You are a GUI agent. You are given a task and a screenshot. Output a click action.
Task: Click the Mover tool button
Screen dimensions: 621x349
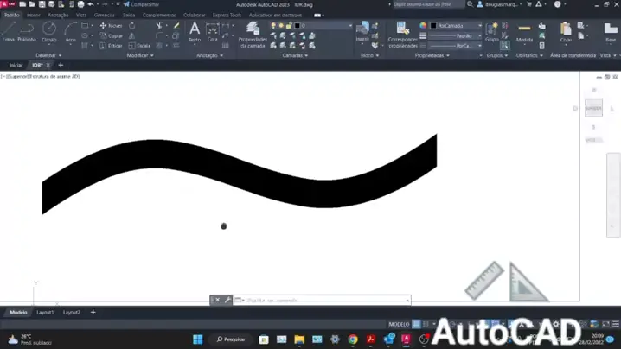pyautogui.click(x=112, y=26)
